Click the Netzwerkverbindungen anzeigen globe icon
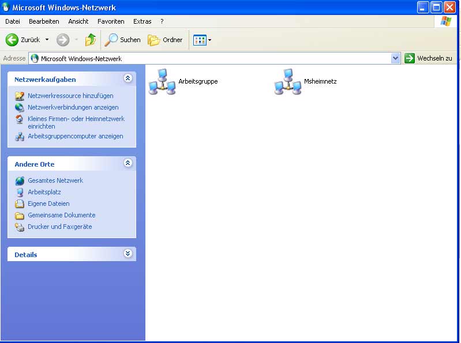 pos(20,107)
